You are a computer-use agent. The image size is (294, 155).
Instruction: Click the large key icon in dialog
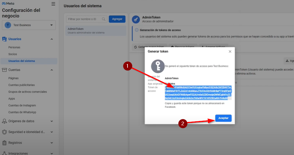click(x=158, y=66)
